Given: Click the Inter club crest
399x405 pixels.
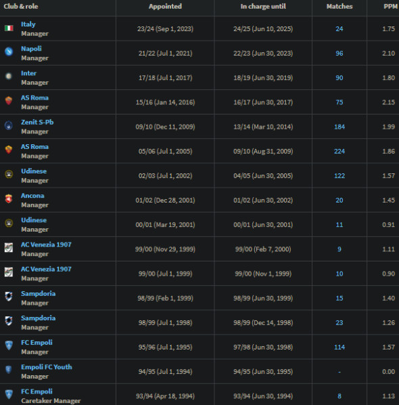Looking at the screenshot, I should pyautogui.click(x=9, y=77).
